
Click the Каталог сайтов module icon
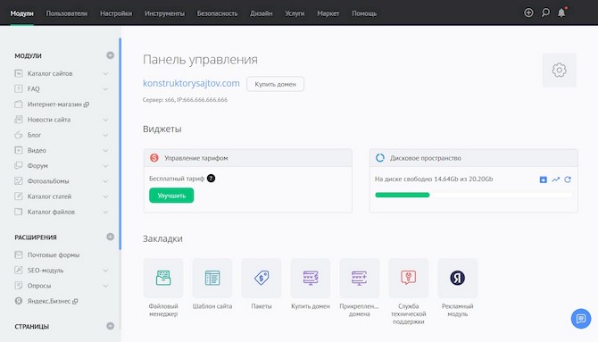pyautogui.click(x=19, y=73)
